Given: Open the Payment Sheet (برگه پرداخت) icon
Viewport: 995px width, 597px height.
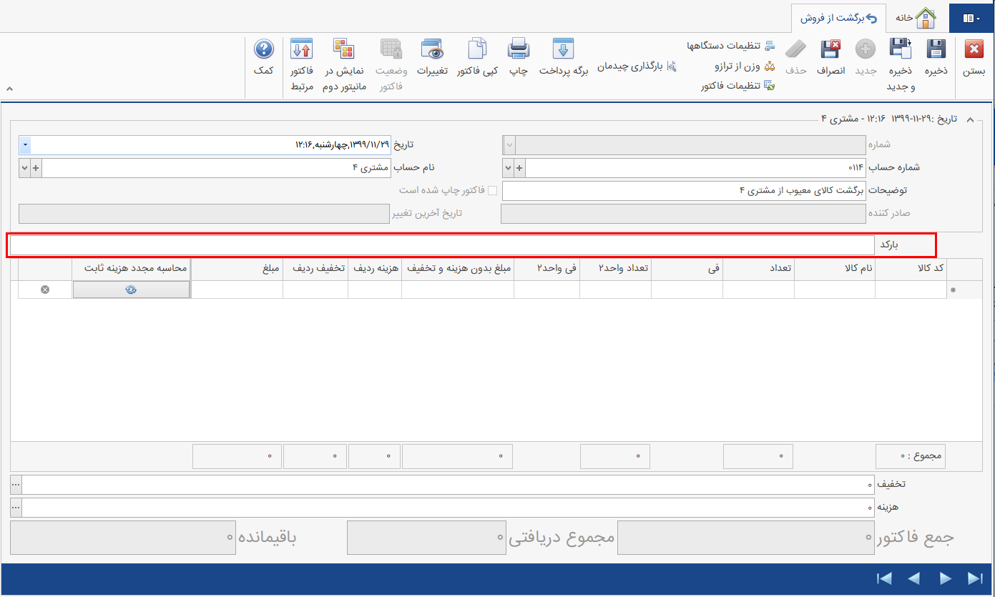Looking at the screenshot, I should 563,50.
